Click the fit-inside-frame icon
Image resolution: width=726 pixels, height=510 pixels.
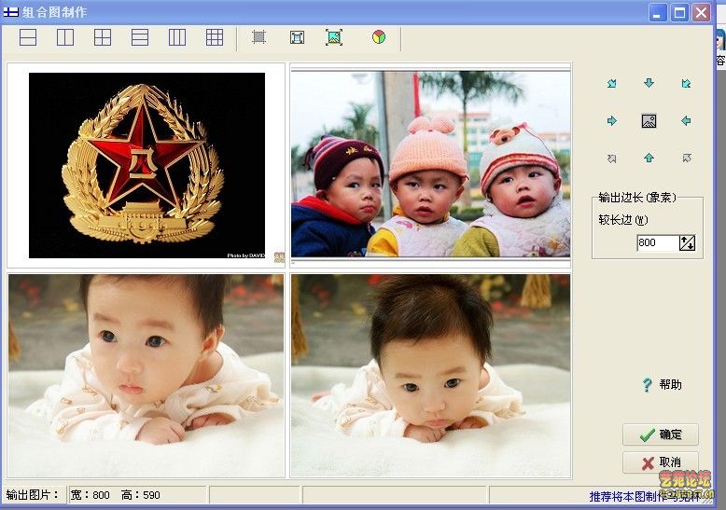(x=297, y=37)
